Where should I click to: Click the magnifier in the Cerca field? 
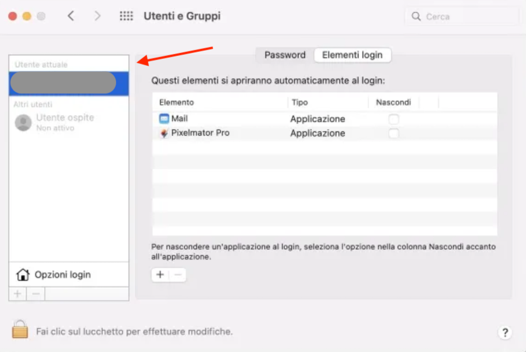click(416, 16)
